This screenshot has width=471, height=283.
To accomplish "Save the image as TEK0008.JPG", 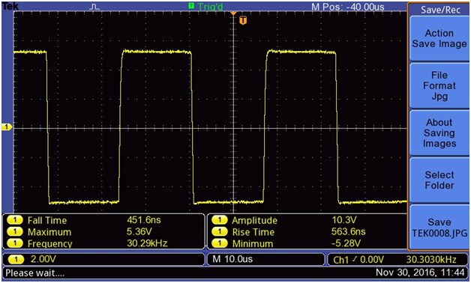I will tap(439, 228).
